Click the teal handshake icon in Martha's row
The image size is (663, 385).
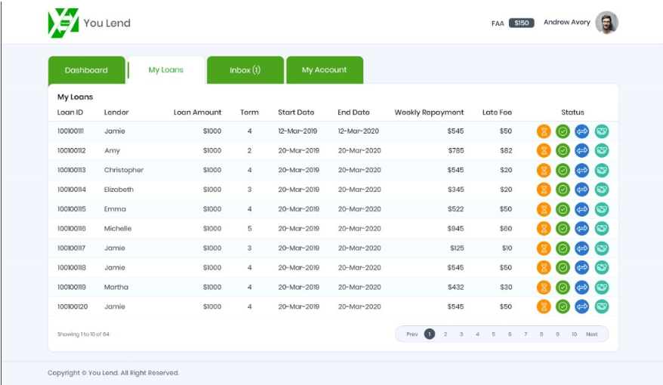(x=601, y=288)
